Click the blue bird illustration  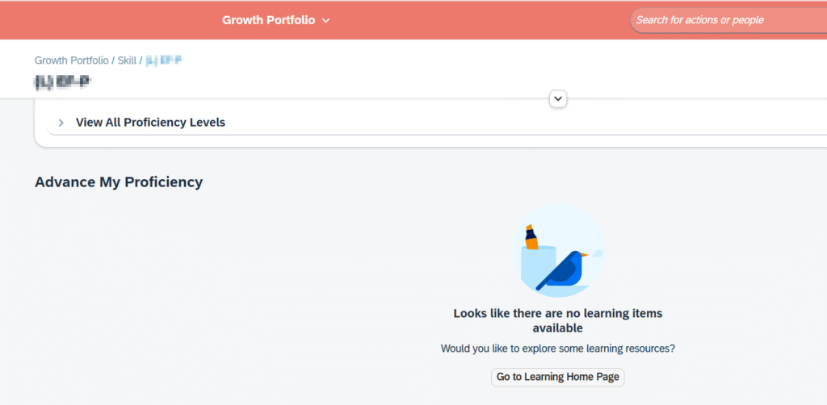565,270
